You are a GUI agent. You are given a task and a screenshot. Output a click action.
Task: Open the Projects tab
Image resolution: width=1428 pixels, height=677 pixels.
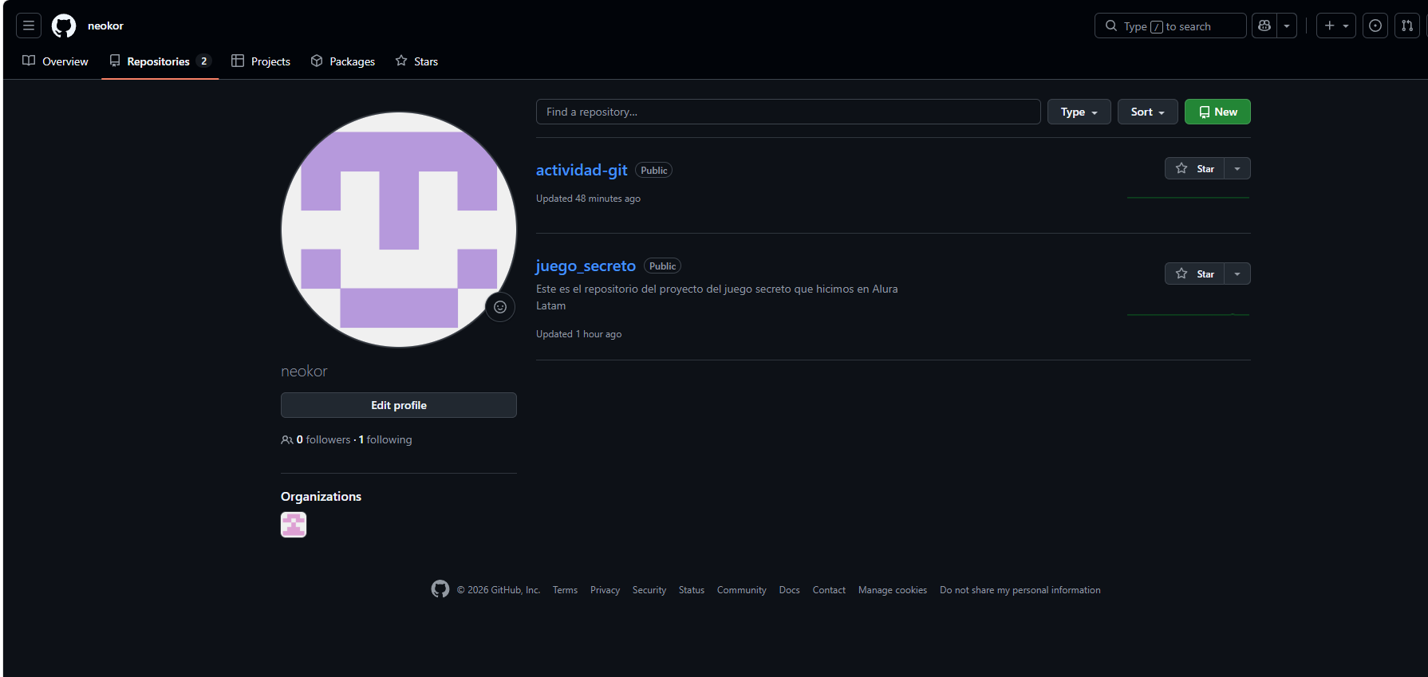261,61
